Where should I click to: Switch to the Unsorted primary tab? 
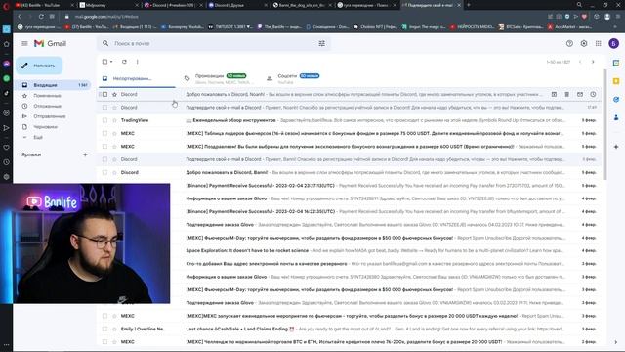click(x=137, y=78)
